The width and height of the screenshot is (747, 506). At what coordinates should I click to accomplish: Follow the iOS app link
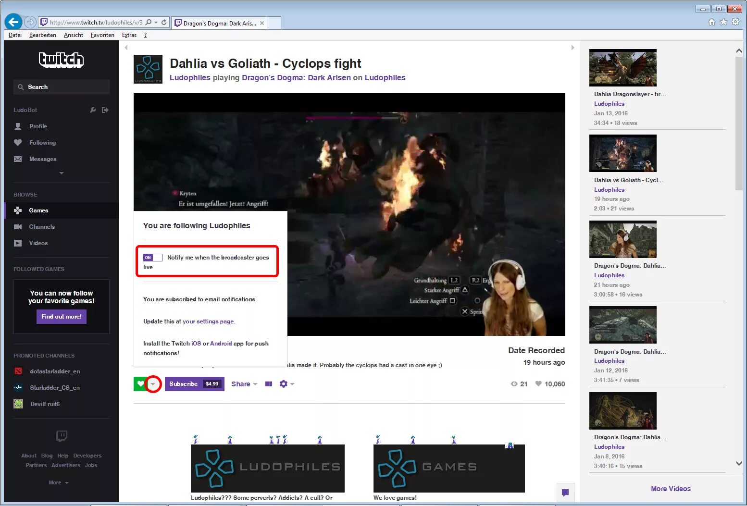click(x=196, y=344)
